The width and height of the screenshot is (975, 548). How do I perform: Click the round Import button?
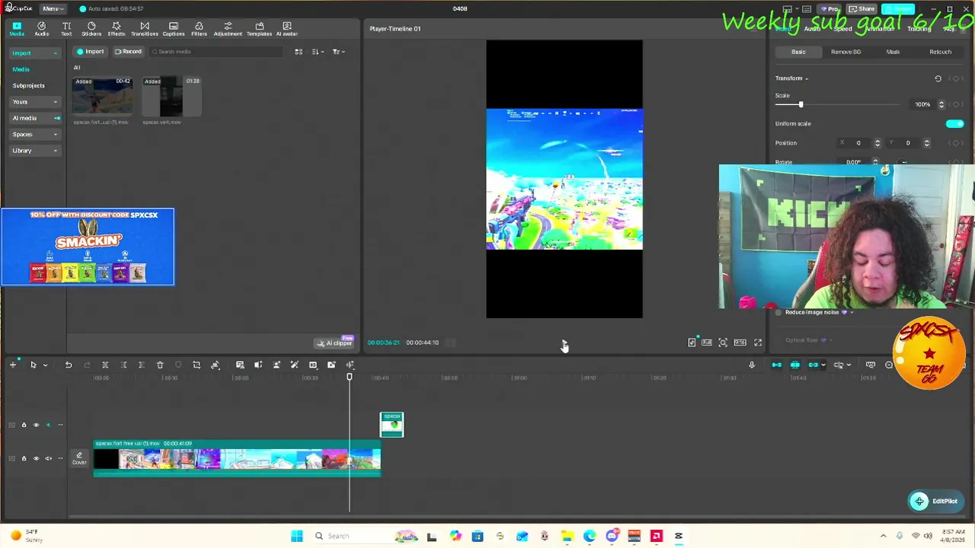[x=90, y=52]
